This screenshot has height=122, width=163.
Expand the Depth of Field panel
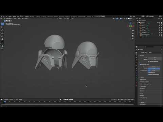click(x=143, y=80)
